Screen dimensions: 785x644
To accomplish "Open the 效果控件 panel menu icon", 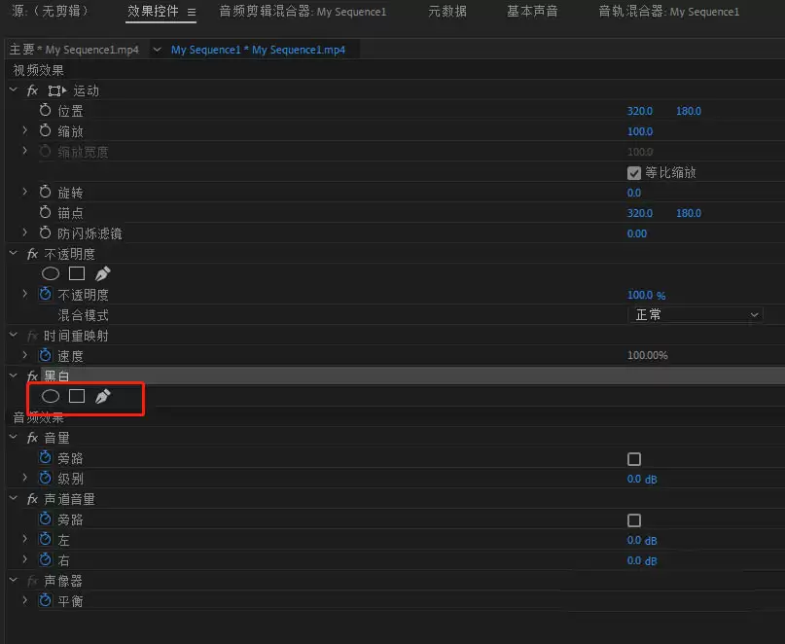I will (x=192, y=12).
